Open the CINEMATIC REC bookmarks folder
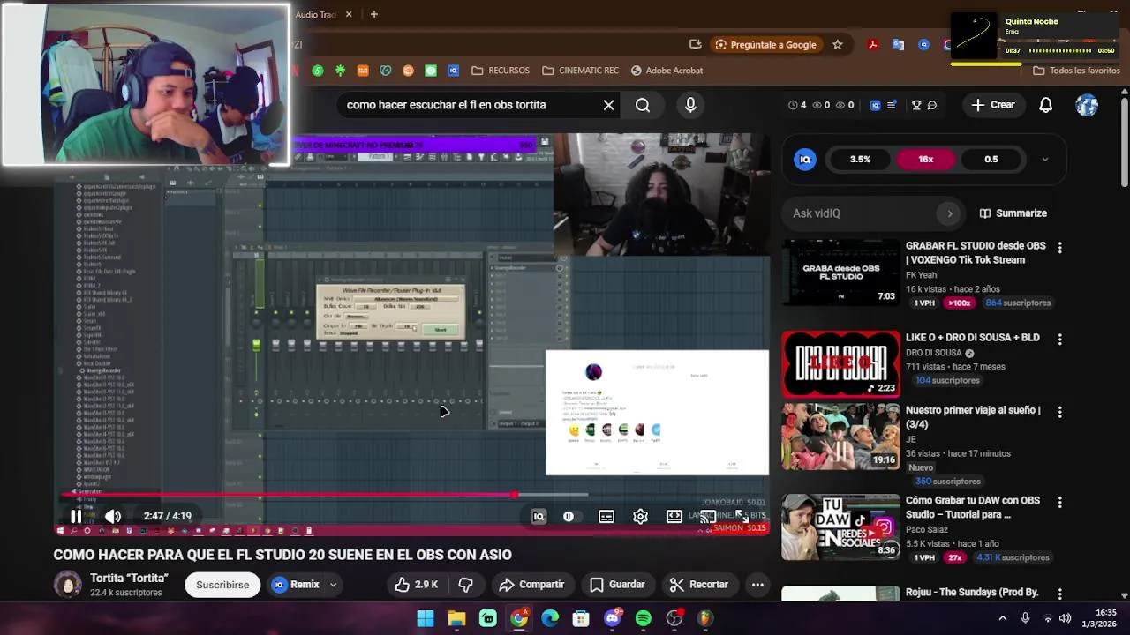The width and height of the screenshot is (1130, 635). click(x=580, y=71)
